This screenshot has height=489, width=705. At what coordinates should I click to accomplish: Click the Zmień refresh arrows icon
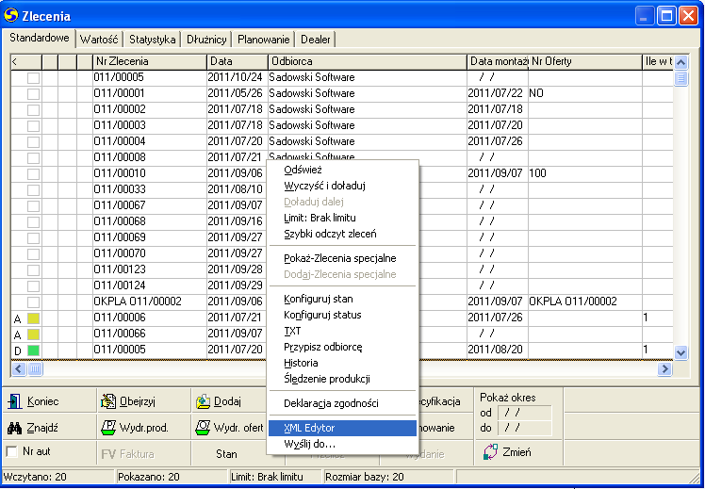pyautogui.click(x=490, y=451)
